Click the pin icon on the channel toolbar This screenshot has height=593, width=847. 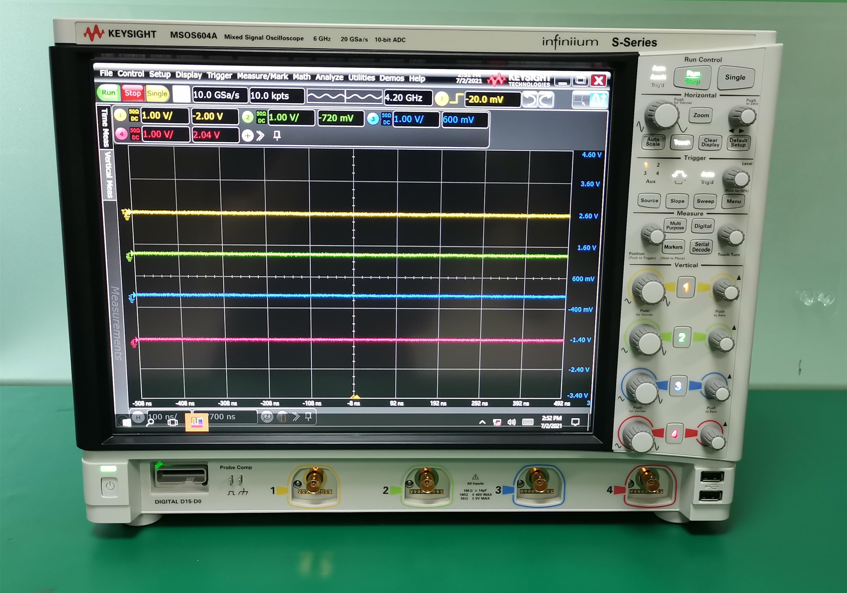pos(277,136)
